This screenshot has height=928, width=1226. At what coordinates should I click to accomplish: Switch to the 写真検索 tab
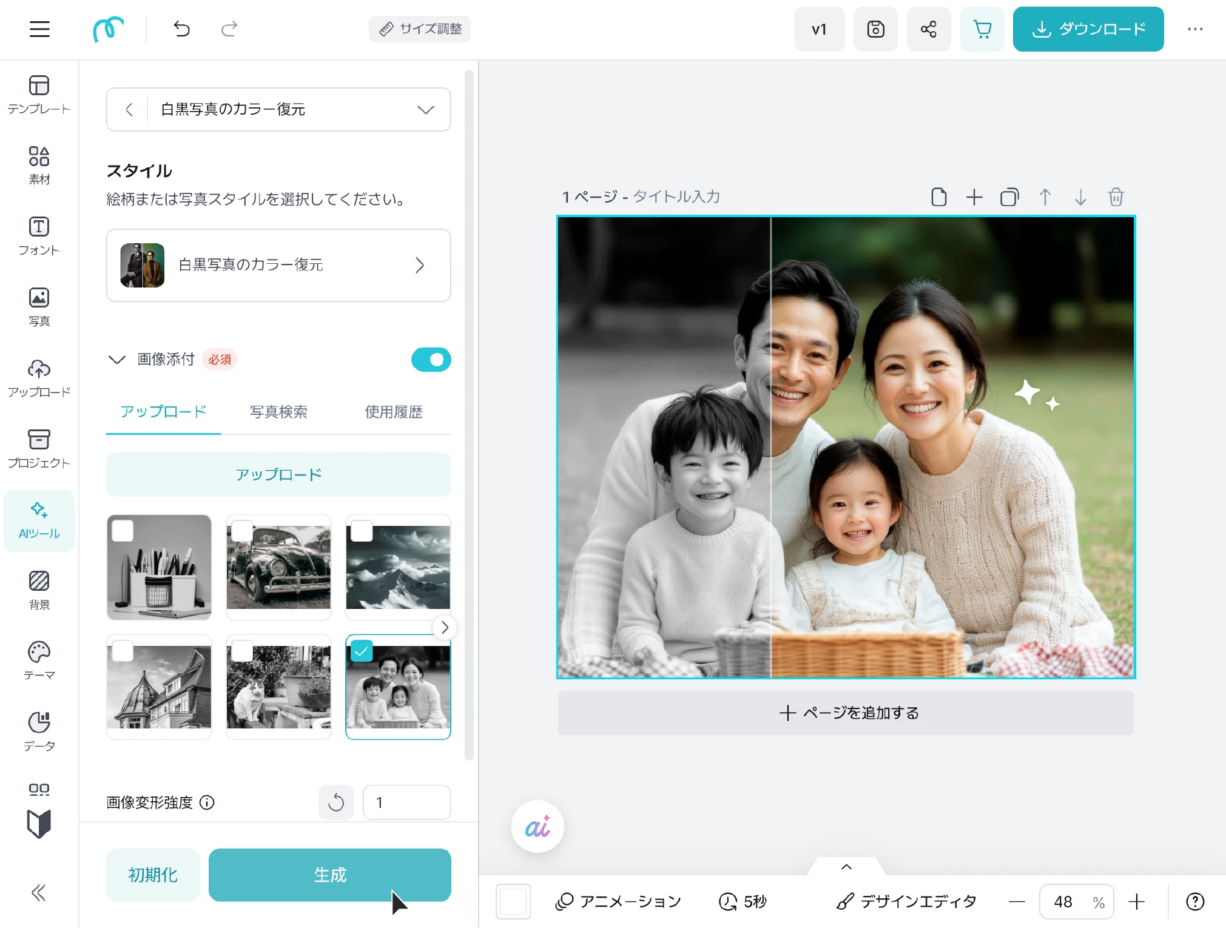(278, 412)
